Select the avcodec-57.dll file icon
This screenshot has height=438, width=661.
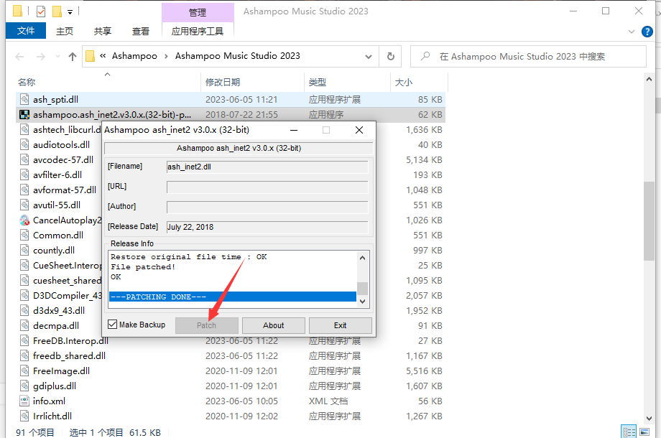(24, 159)
